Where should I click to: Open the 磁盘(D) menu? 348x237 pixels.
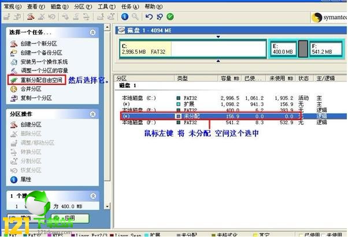60,7
